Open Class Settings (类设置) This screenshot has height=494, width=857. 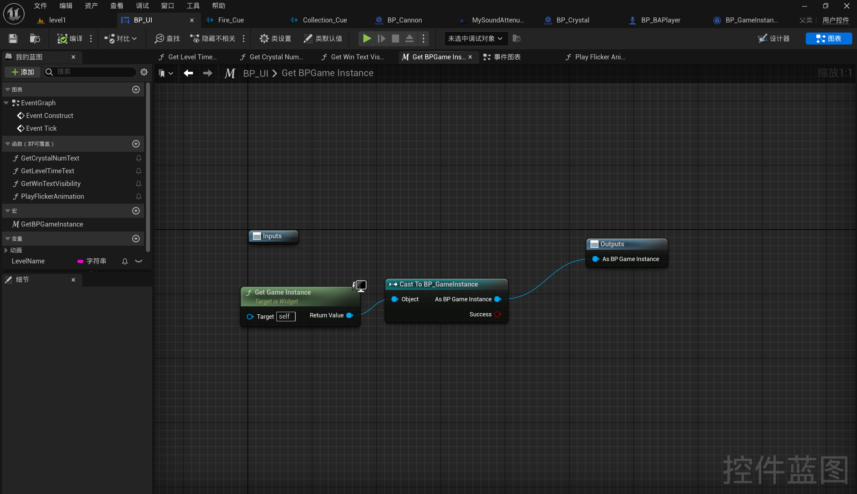pyautogui.click(x=275, y=38)
